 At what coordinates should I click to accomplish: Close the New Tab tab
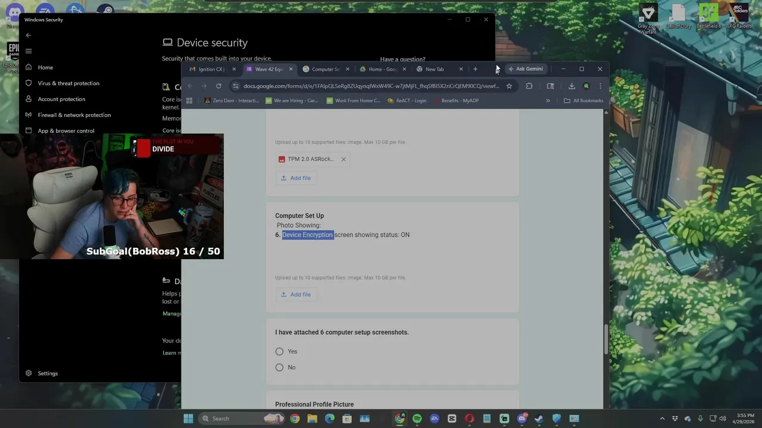(x=461, y=69)
